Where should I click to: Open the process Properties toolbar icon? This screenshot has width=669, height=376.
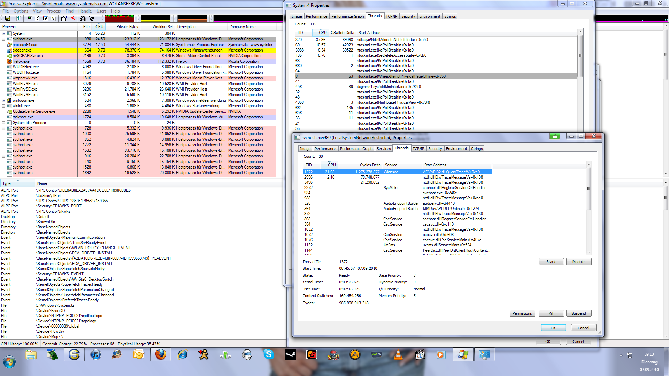(64, 18)
